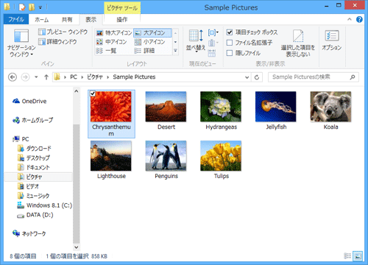The height and width of the screenshot is (265, 368).
Task: Expand the layout gallery More arrow
Action: tap(175, 51)
